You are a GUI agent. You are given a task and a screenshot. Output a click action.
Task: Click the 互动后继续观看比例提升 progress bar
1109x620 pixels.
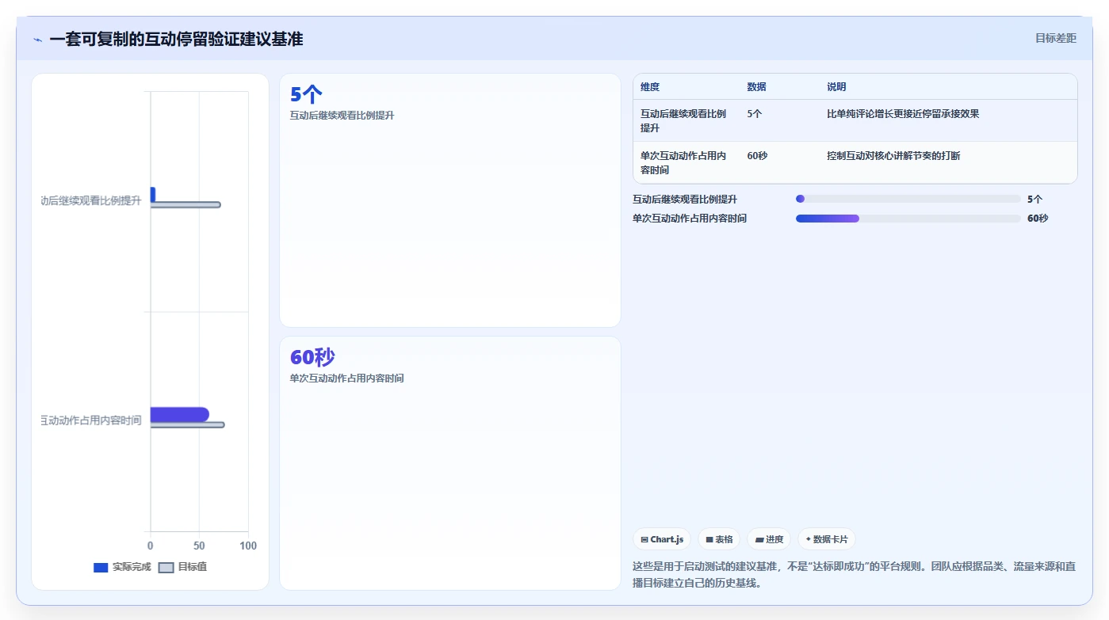pyautogui.click(x=908, y=199)
